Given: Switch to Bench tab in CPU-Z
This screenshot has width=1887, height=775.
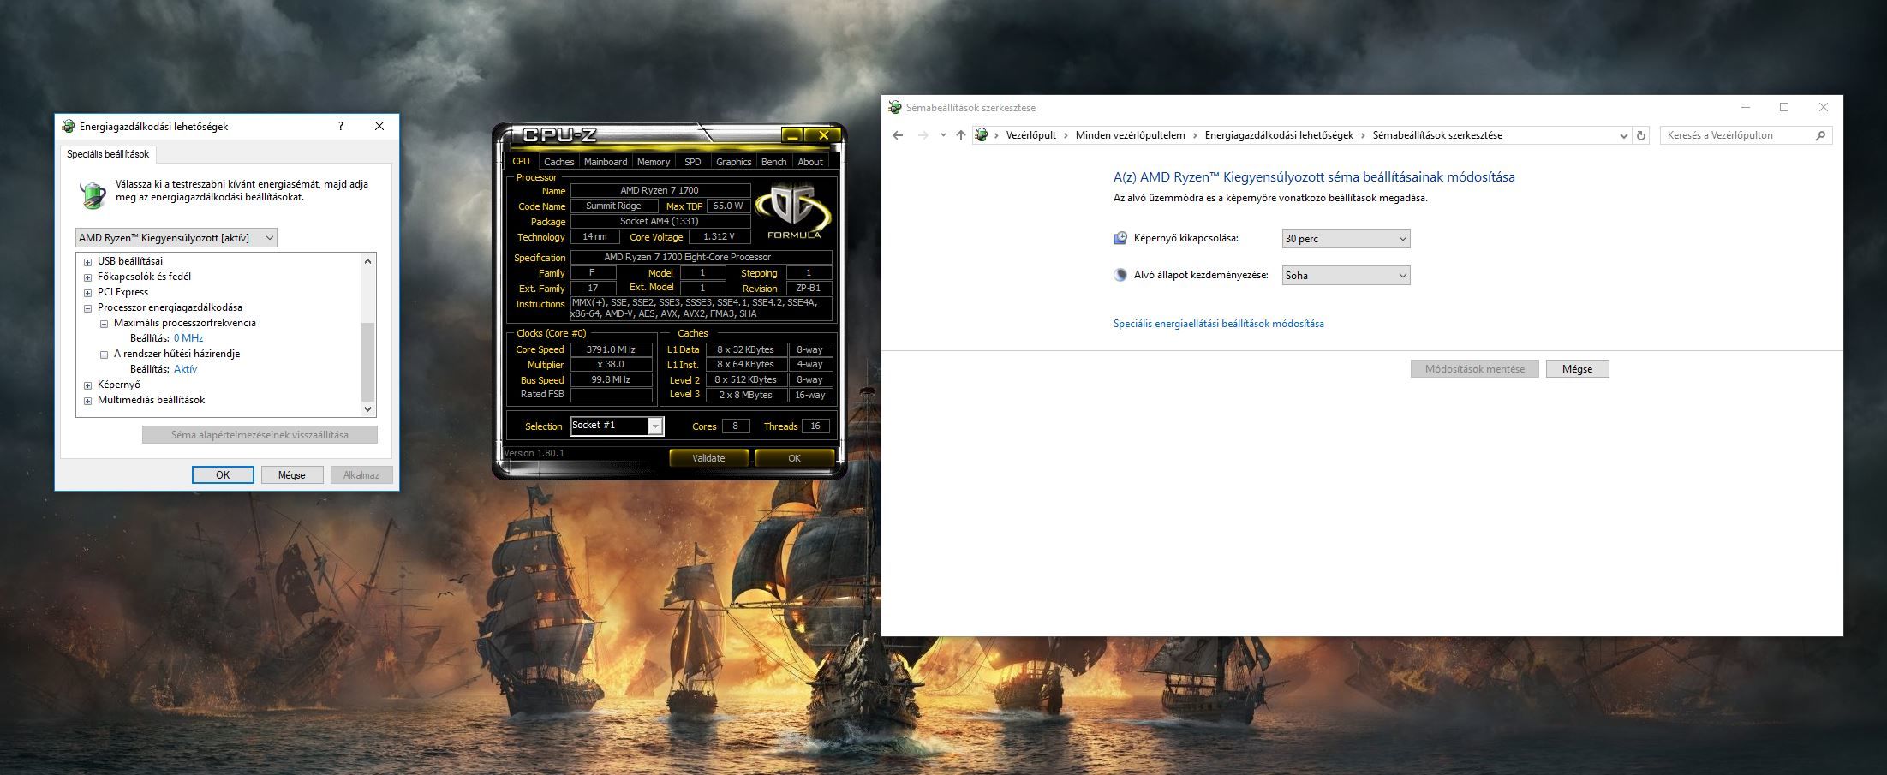Looking at the screenshot, I should tap(773, 162).
